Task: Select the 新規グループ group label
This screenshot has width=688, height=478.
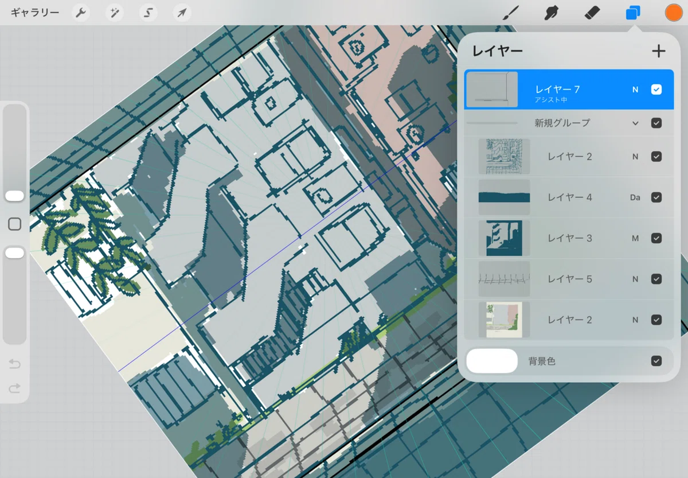Action: [x=562, y=123]
